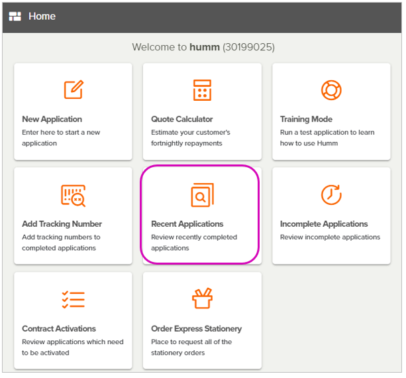406x378 pixels.
Task: Click the Home grid icon in header
Action: pyautogui.click(x=15, y=17)
